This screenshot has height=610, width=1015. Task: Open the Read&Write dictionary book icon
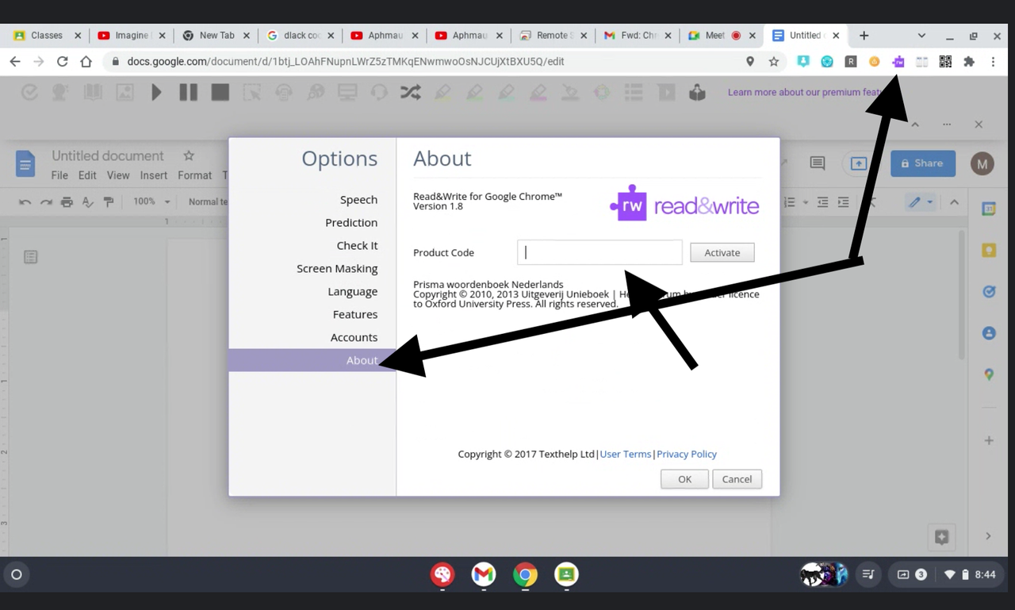[93, 93]
